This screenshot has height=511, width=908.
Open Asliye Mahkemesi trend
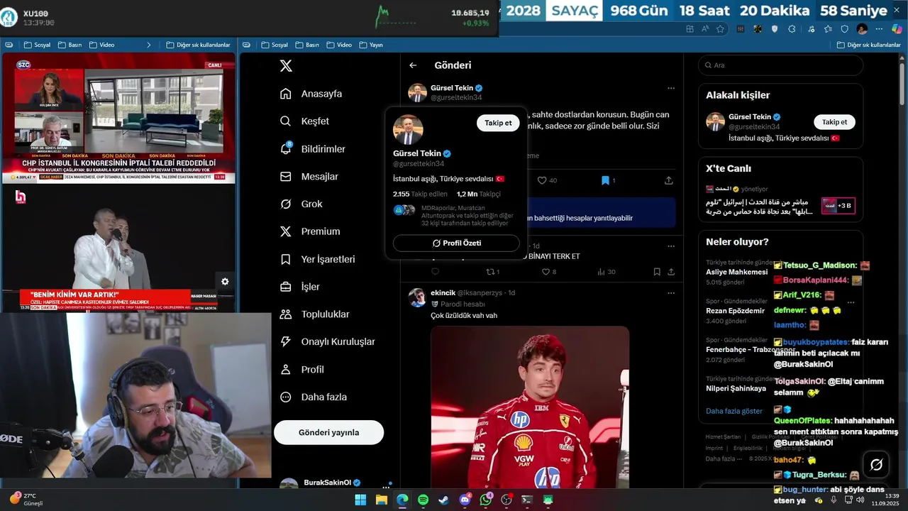736,272
